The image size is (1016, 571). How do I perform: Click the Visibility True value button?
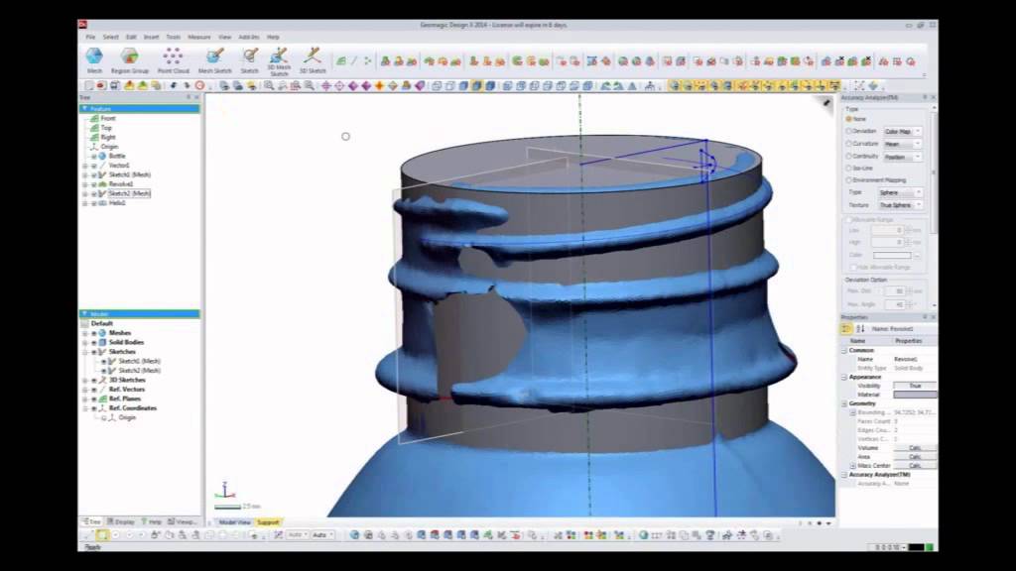point(914,386)
